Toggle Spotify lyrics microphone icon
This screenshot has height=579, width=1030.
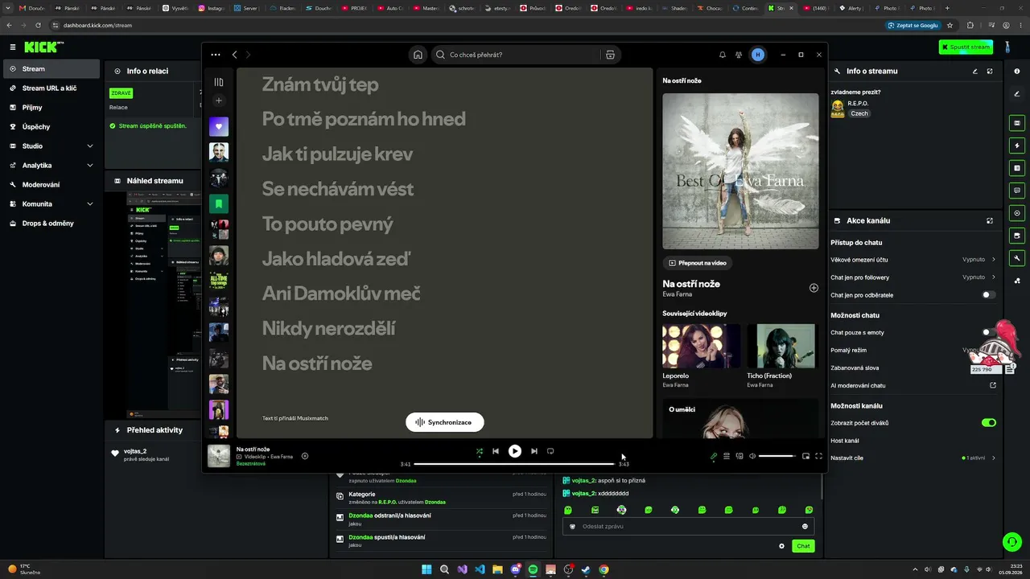(713, 456)
